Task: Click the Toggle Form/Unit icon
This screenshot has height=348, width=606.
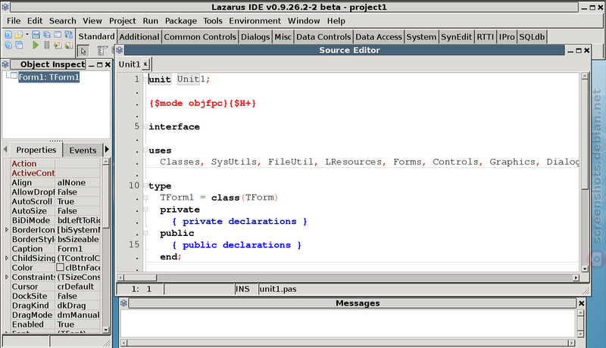Action: click(x=68, y=35)
